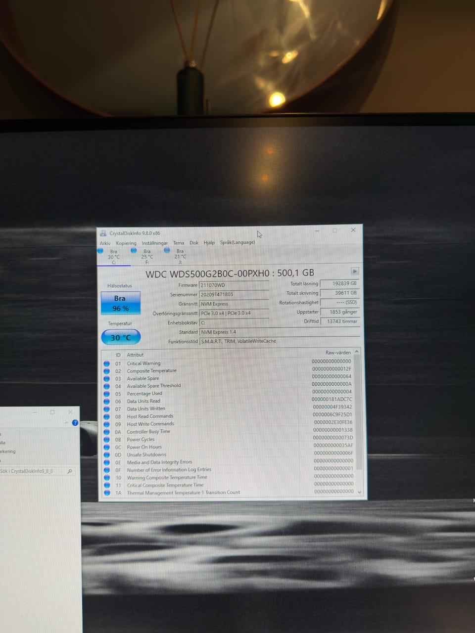Click the blue help icon in Explorer window
The height and width of the screenshot is (633, 475).
pyautogui.click(x=75, y=423)
